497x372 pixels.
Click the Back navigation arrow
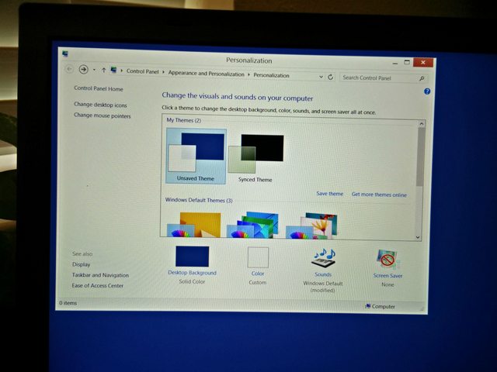pos(69,69)
